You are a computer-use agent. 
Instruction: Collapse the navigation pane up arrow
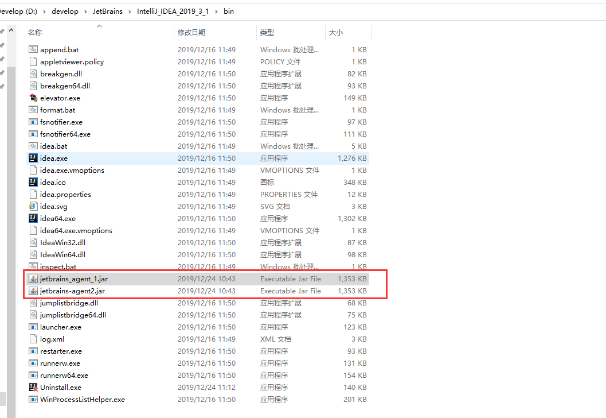[x=11, y=30]
